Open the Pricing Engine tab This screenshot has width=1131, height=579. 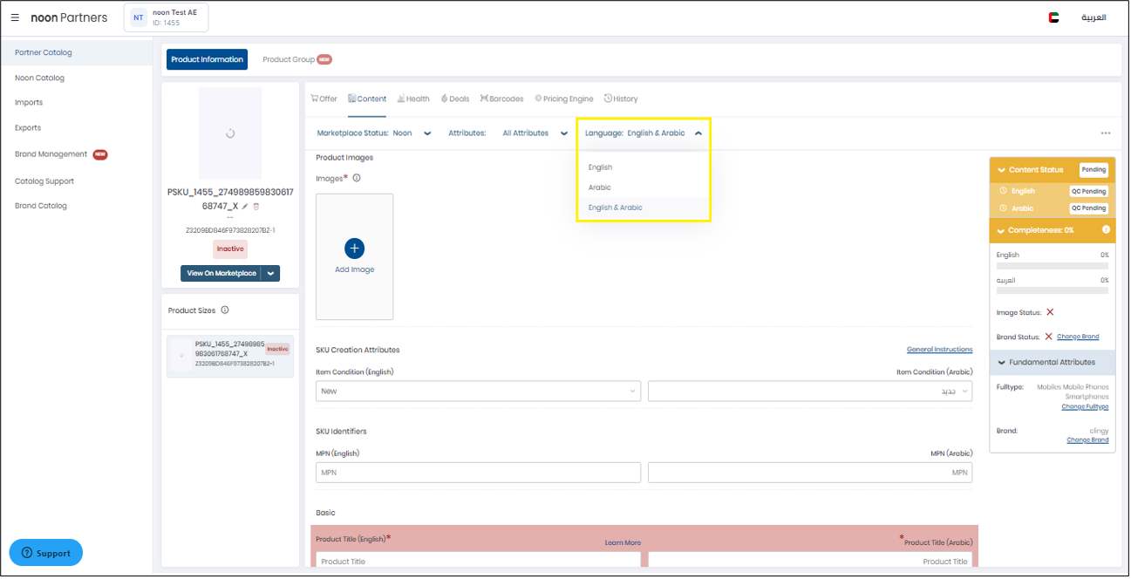click(564, 99)
